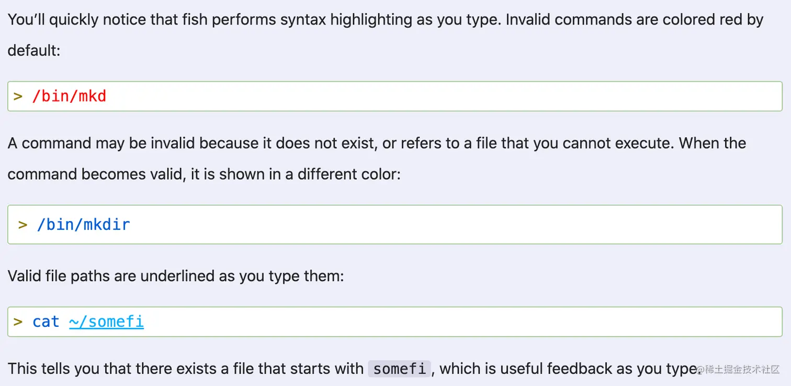Click inside the /bin/mkd code box
The width and height of the screenshot is (791, 386).
[x=395, y=96]
